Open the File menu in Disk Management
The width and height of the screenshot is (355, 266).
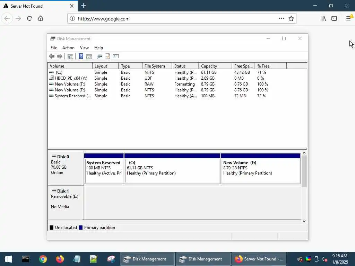pyautogui.click(x=54, y=48)
